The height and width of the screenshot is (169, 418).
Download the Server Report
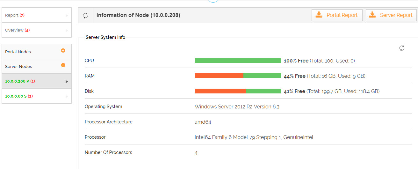click(391, 15)
